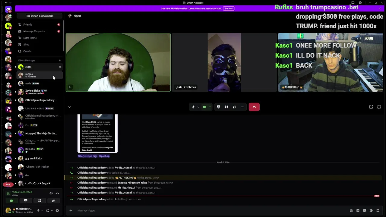Viewport: 386px width, 217px height.
Task: Select the bearded user's video tile
Action: point(118,62)
